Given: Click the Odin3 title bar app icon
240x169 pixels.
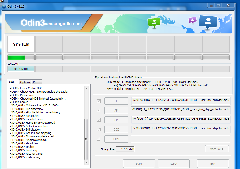Looking at the screenshot, I should tap(4, 7).
